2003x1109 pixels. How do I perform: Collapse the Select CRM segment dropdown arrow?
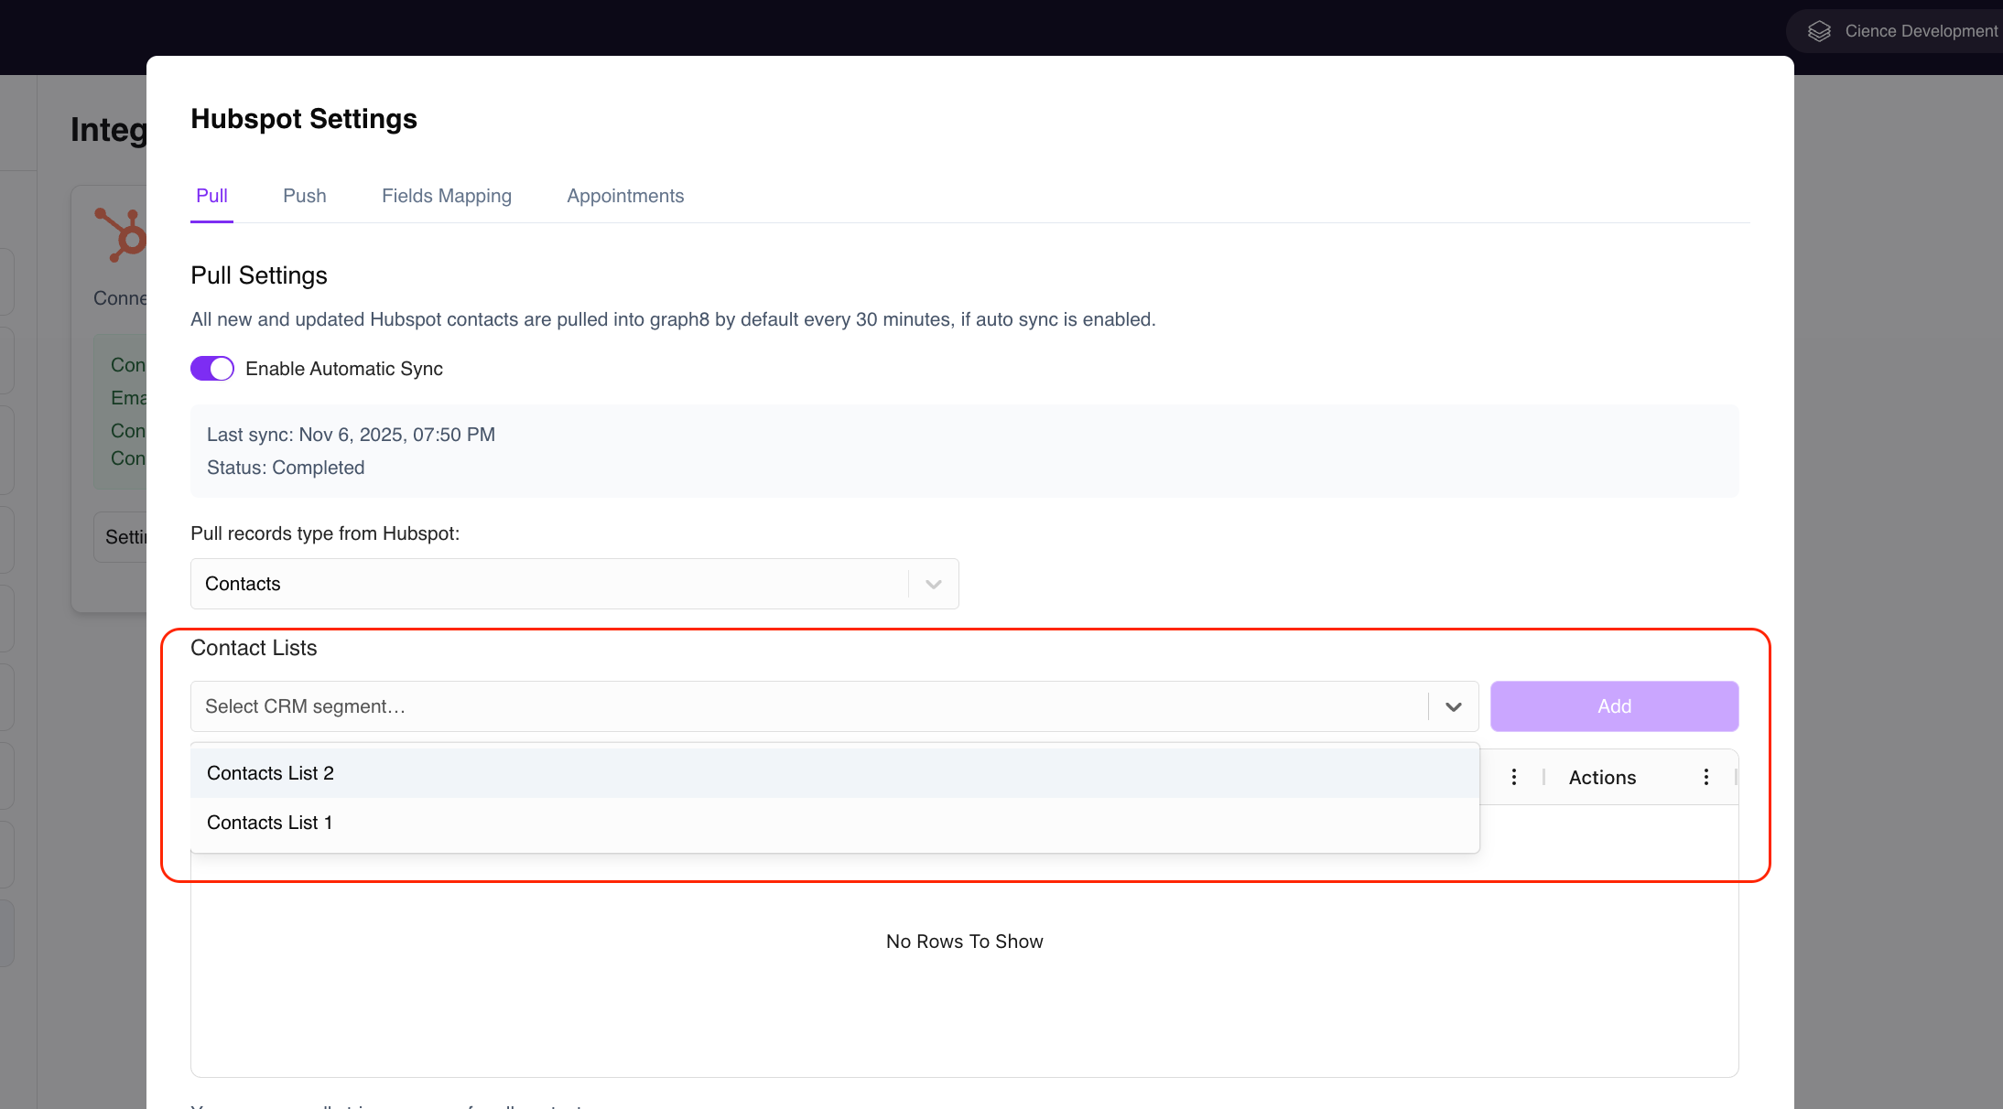click(x=1454, y=706)
